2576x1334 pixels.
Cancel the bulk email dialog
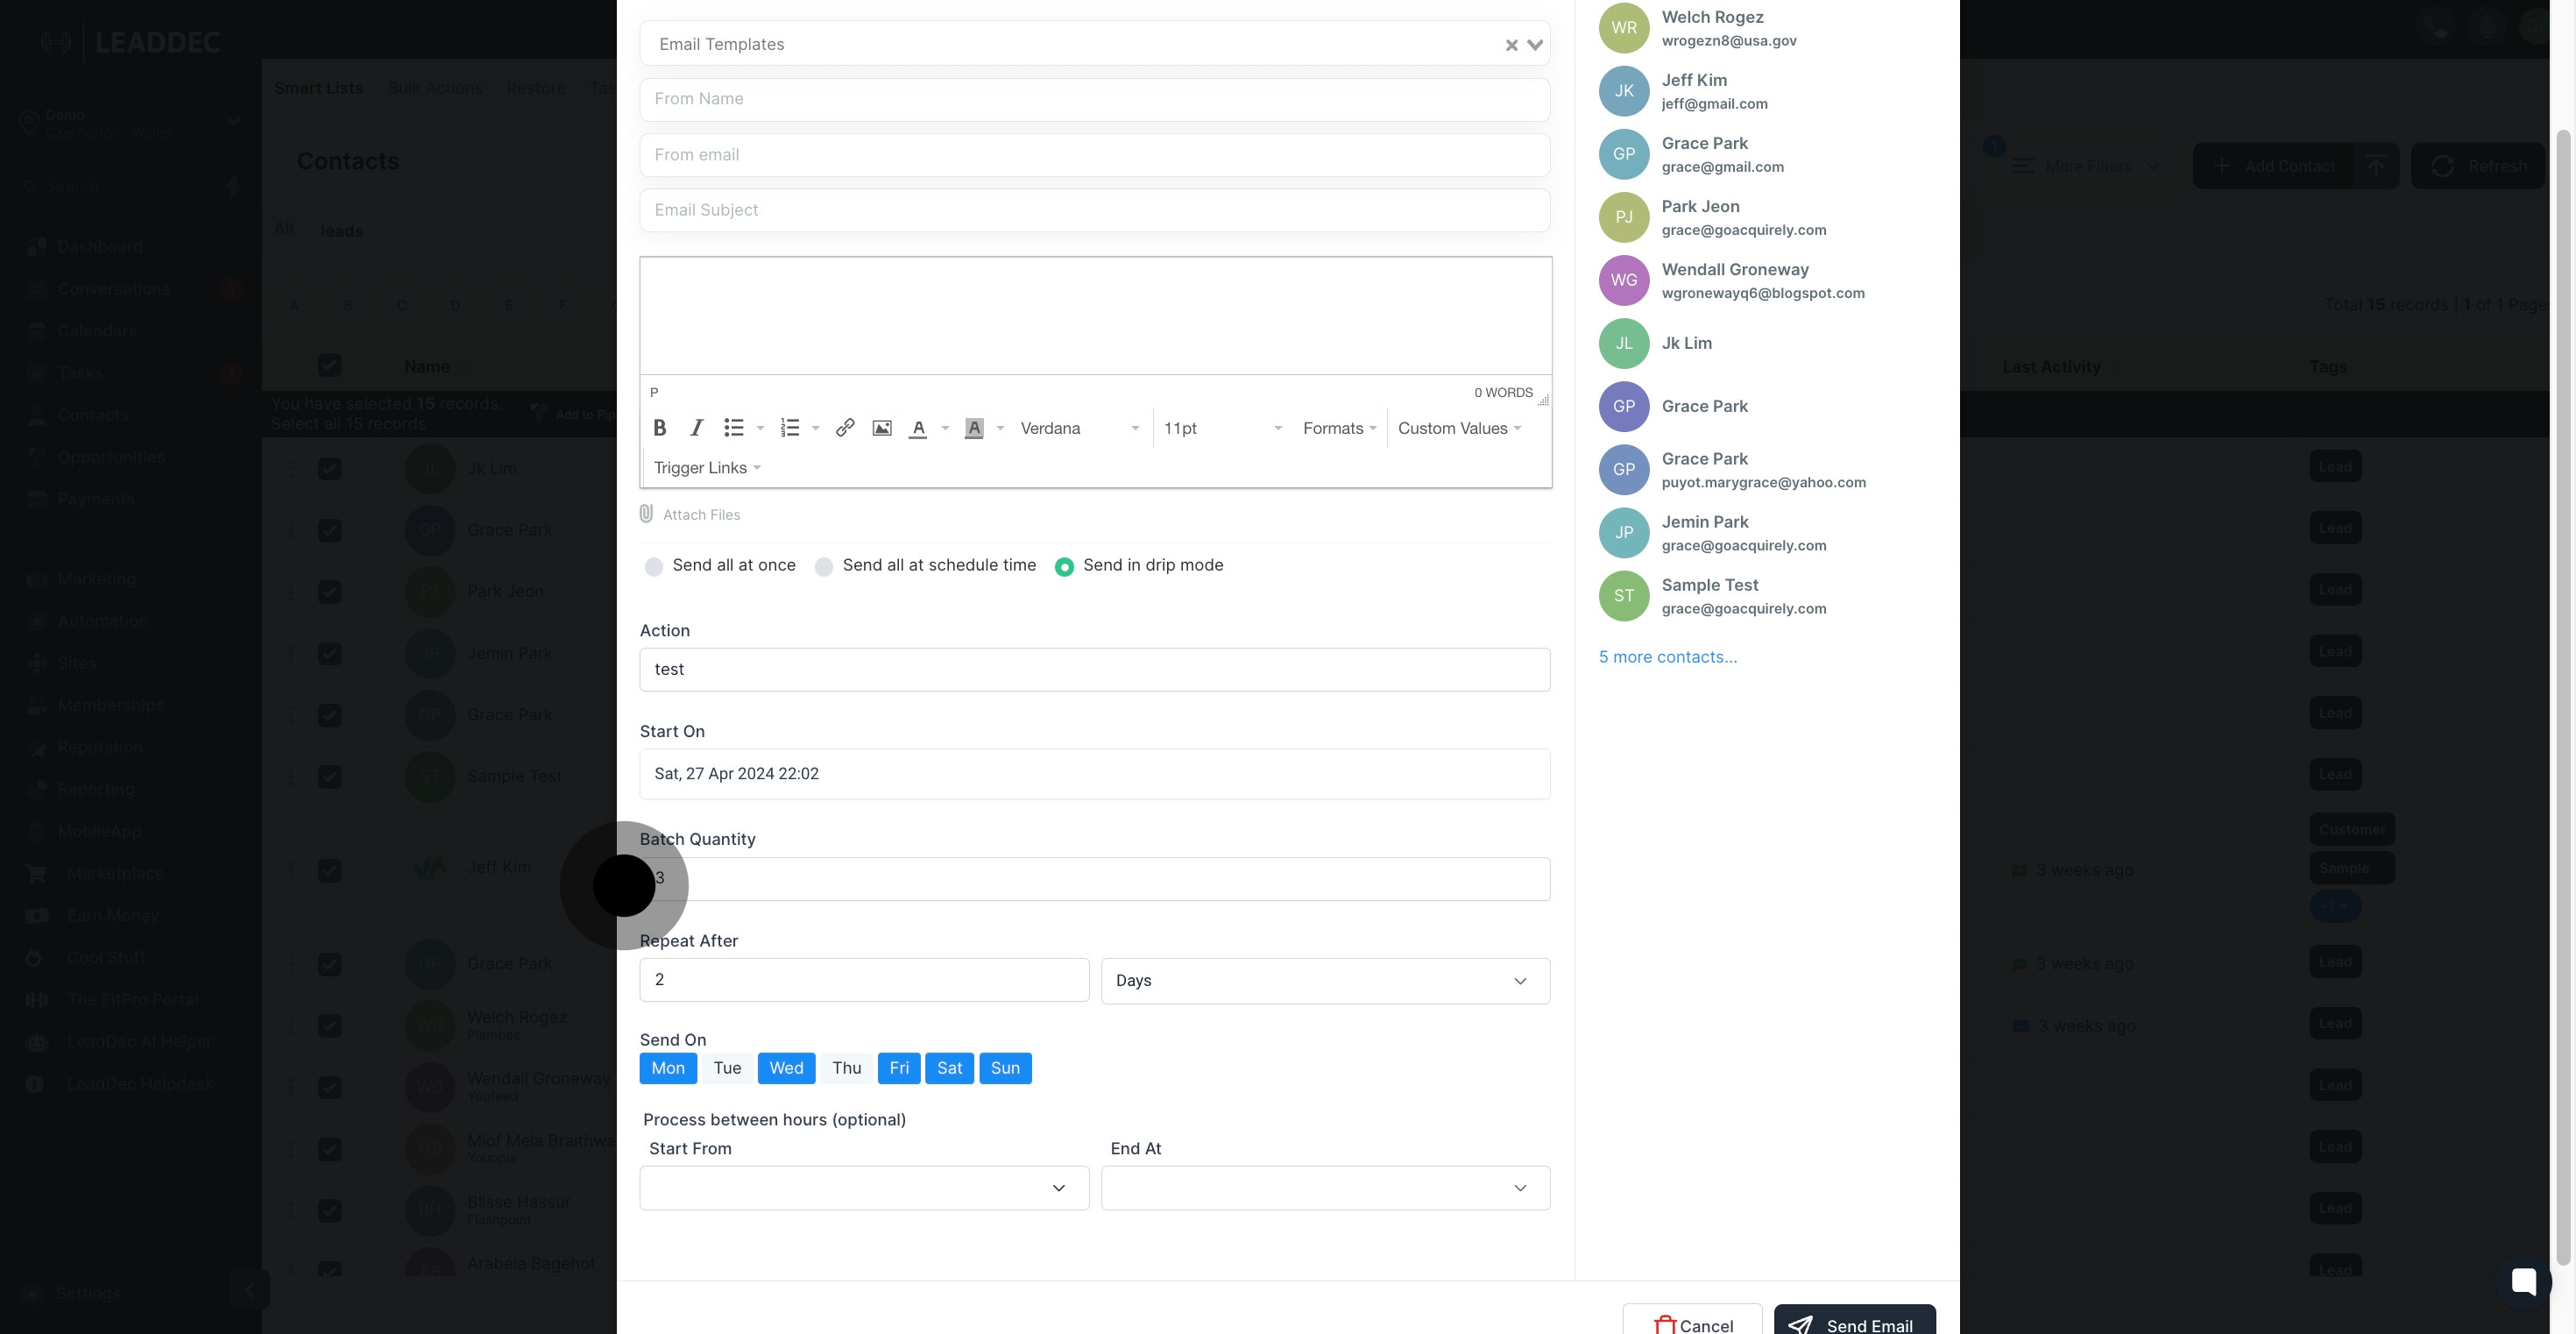click(x=1692, y=1320)
